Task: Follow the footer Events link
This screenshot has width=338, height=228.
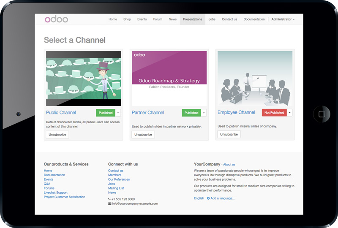Action: (49, 179)
